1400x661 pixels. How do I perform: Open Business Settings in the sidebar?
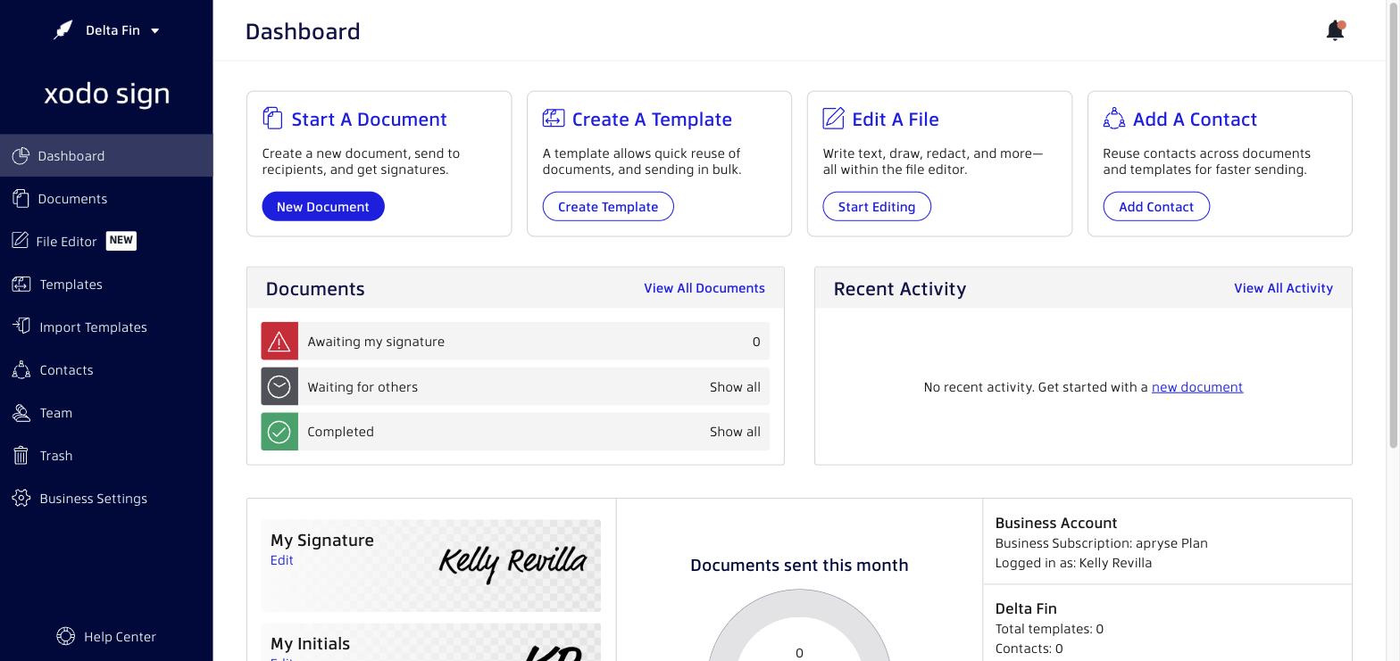click(x=106, y=499)
